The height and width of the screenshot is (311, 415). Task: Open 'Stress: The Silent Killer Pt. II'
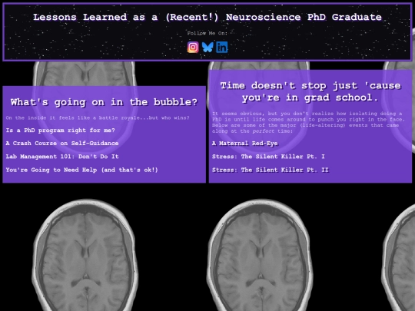click(271, 170)
